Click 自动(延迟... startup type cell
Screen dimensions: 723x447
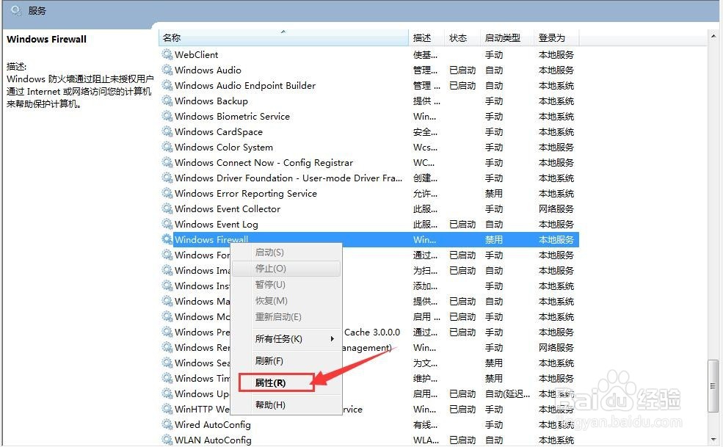pos(508,393)
